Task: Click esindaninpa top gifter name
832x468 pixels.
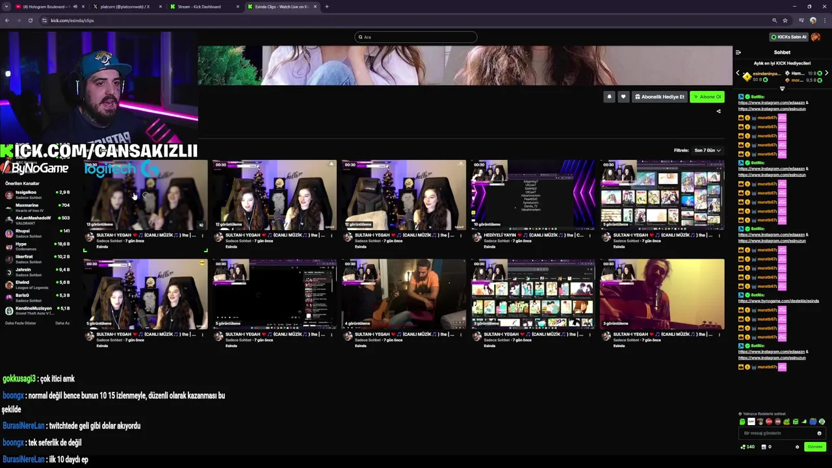Action: tap(766, 73)
